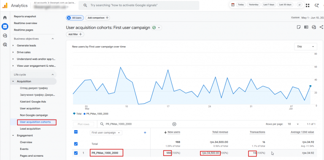Open the Day granularity dropdown
This screenshot has width=324, height=160.
click(x=305, y=47)
